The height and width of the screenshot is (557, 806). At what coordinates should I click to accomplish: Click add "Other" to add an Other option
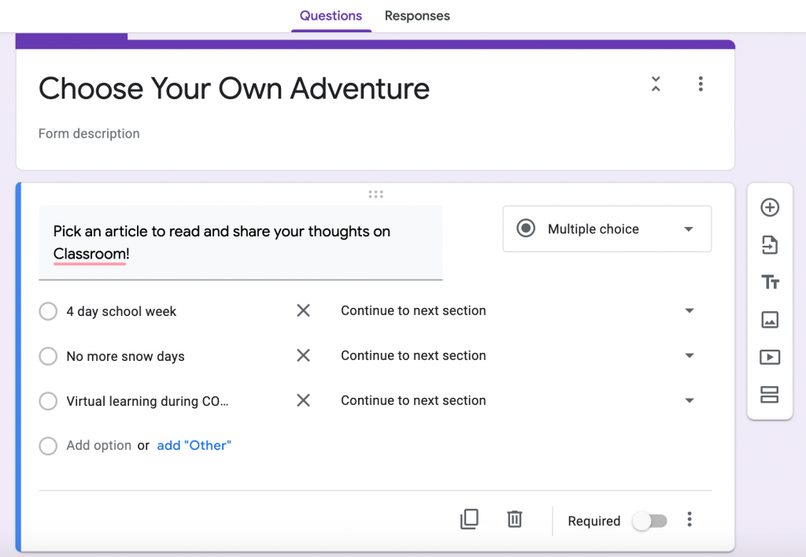pyautogui.click(x=194, y=445)
